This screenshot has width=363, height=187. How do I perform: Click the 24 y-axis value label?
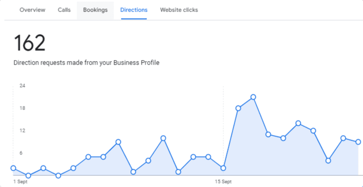(x=23, y=86)
